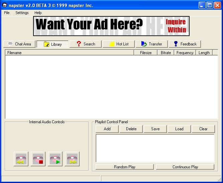Switch to the Library tab

(52, 44)
